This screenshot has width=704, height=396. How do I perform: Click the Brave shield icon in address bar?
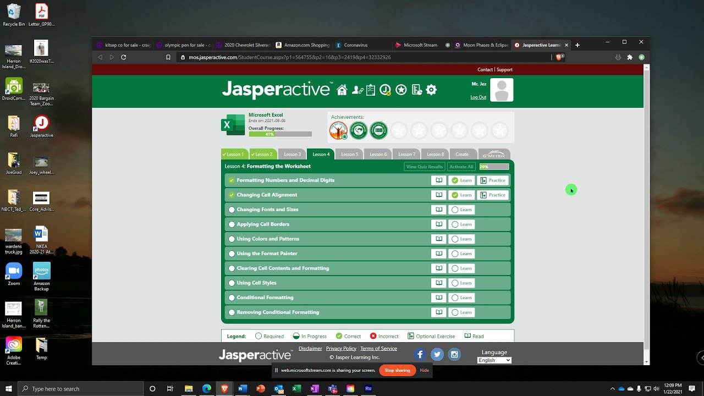pyautogui.click(x=559, y=57)
